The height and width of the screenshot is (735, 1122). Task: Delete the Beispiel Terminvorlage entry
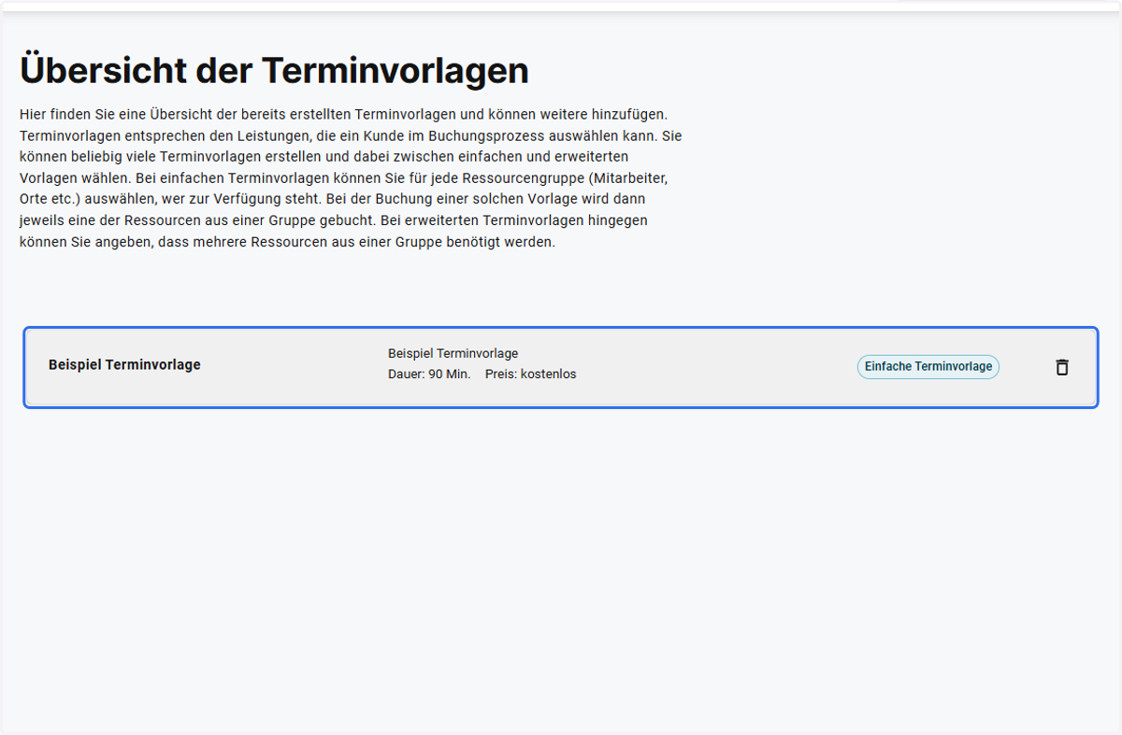tap(1061, 367)
